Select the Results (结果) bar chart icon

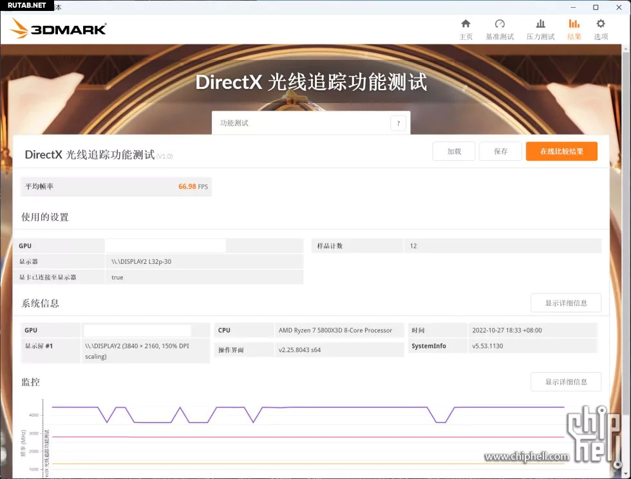point(574,24)
